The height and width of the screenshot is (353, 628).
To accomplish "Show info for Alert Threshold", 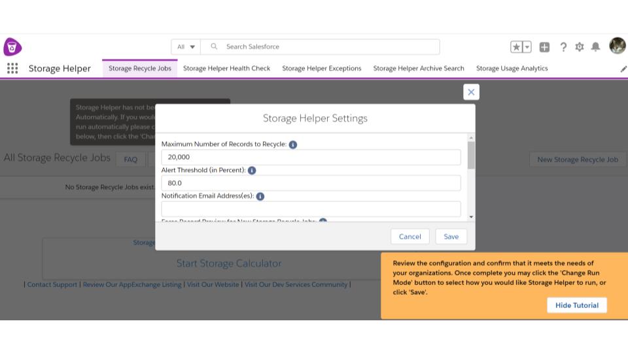I will [x=251, y=171].
